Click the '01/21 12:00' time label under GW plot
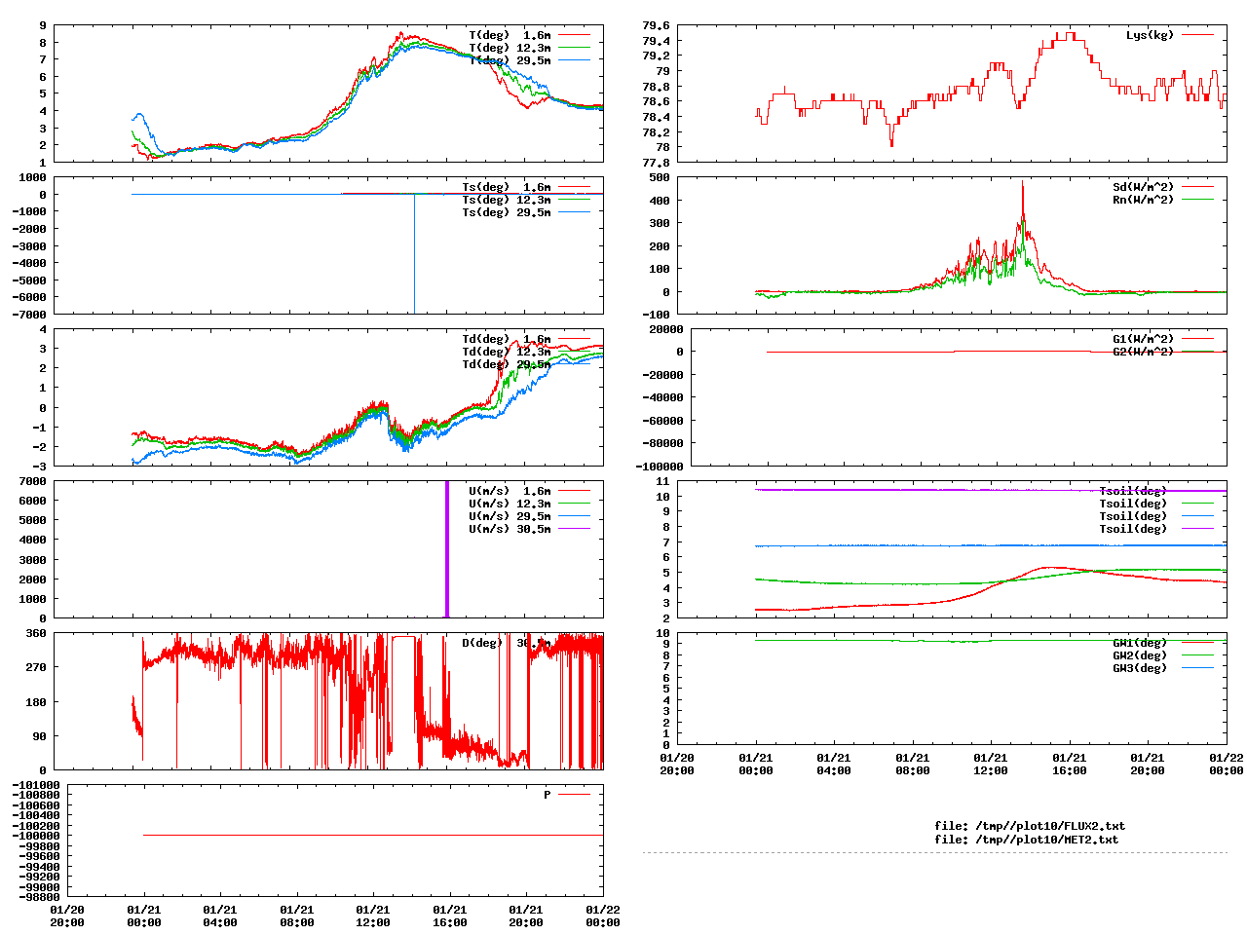This screenshot has height=935, width=1247. [991, 764]
